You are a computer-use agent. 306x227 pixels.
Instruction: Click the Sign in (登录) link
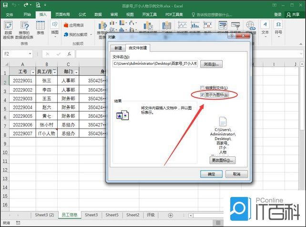(278, 15)
